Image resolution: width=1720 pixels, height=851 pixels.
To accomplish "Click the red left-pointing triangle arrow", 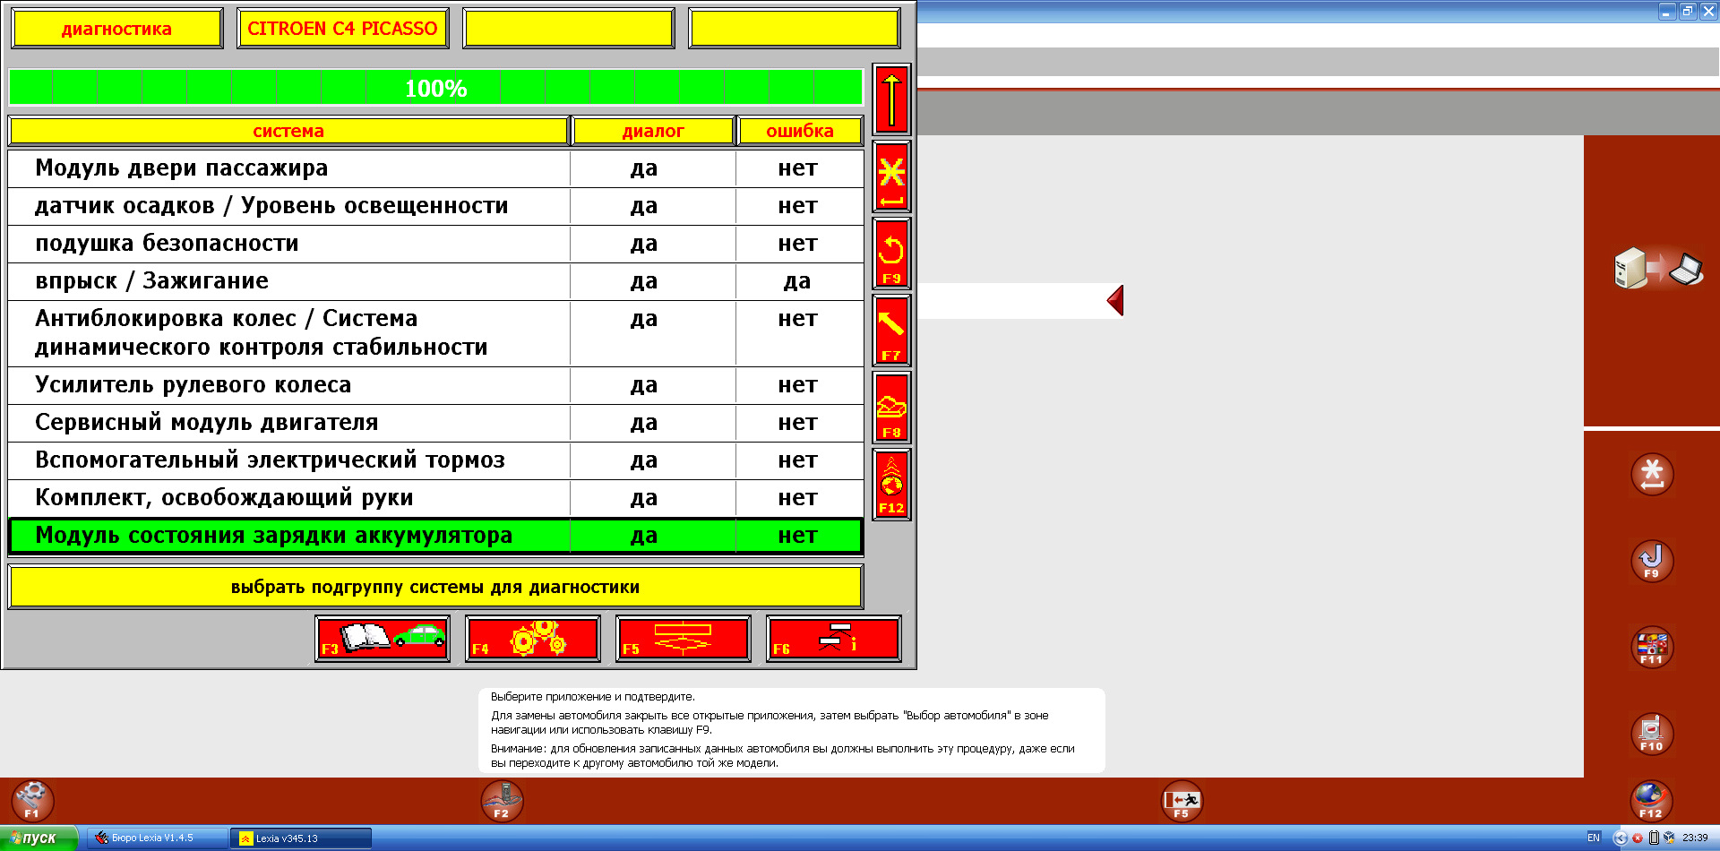I will click(1115, 301).
